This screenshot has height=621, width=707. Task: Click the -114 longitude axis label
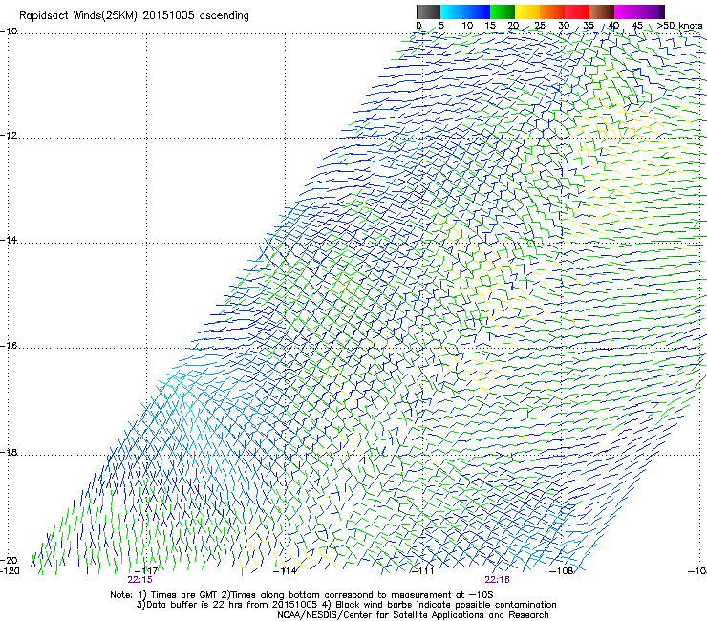point(285,571)
